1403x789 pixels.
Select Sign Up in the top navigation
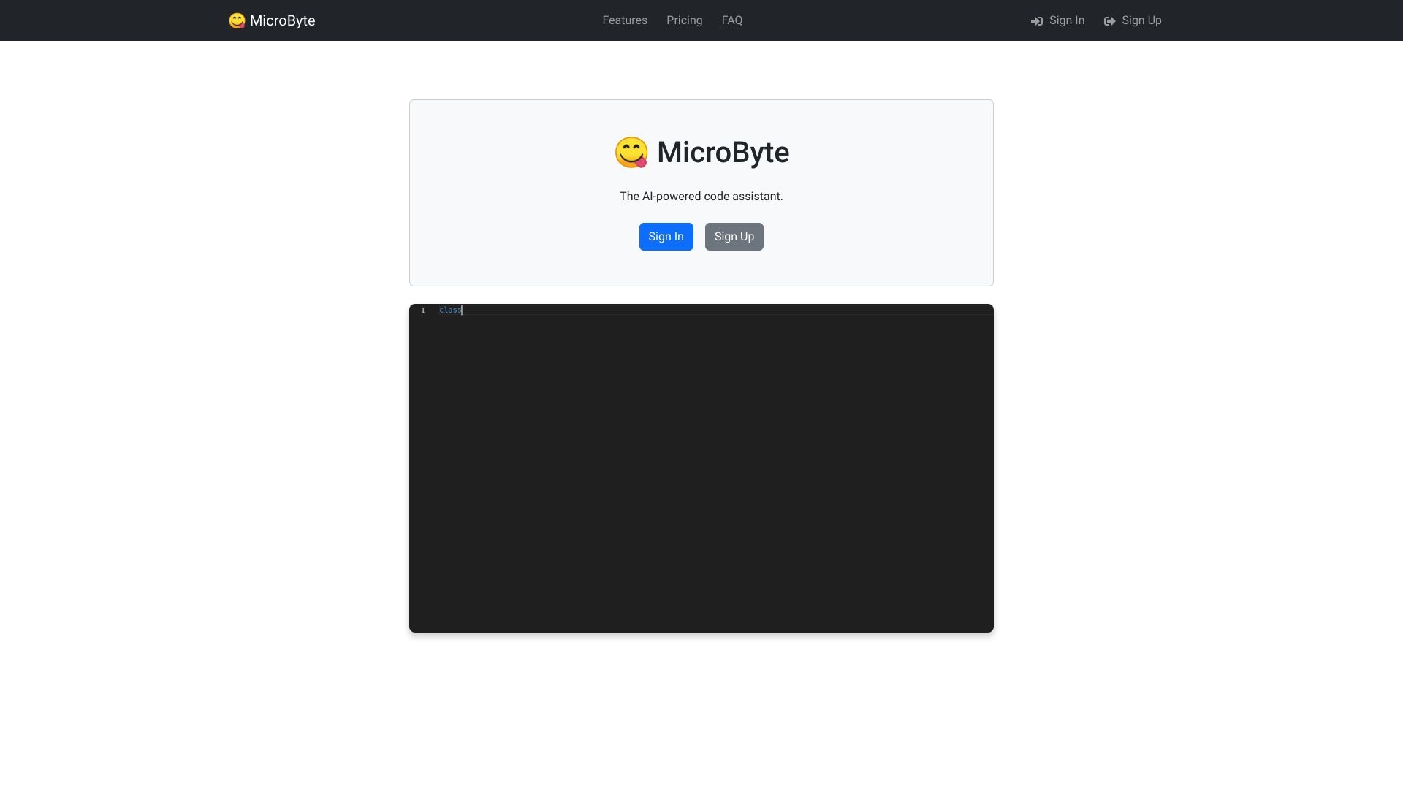pyautogui.click(x=1141, y=20)
